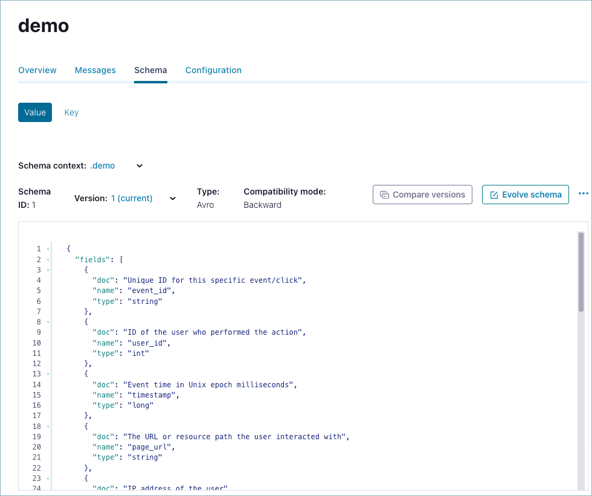Collapse the fold arrow at line 1
Image resolution: width=592 pixels, height=496 pixels.
48,249
